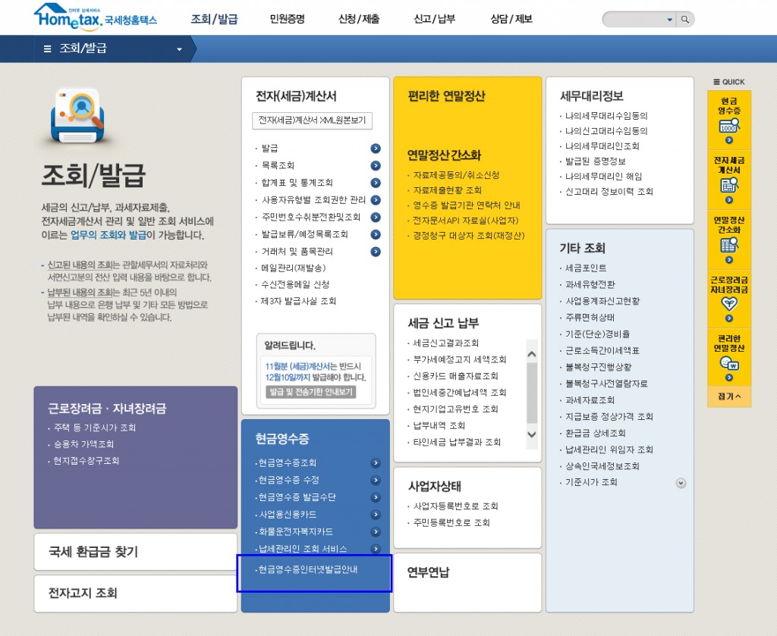Expand the 조회/발급 breadcrumb dropdown
The height and width of the screenshot is (636, 777).
pyautogui.click(x=180, y=49)
